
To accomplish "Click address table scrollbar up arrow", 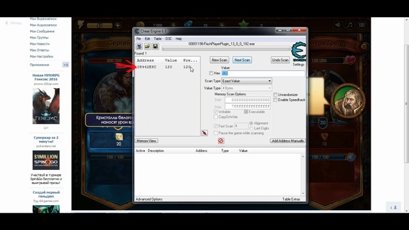I will click(303, 157).
